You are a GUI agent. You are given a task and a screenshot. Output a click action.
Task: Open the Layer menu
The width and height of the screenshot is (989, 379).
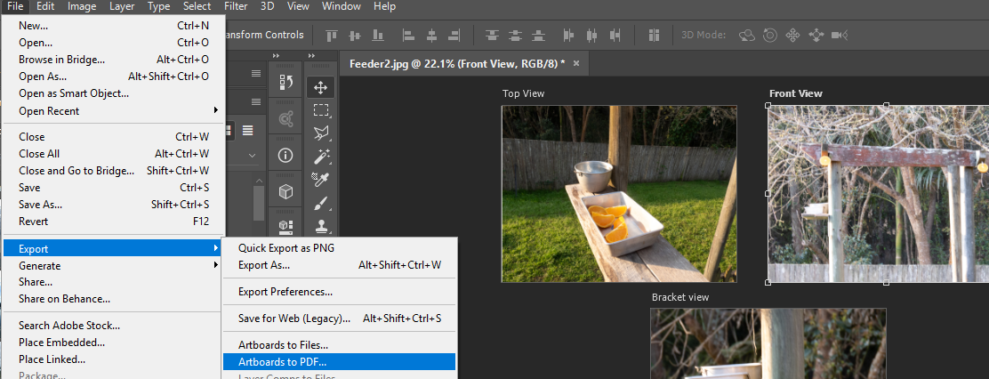(x=121, y=7)
